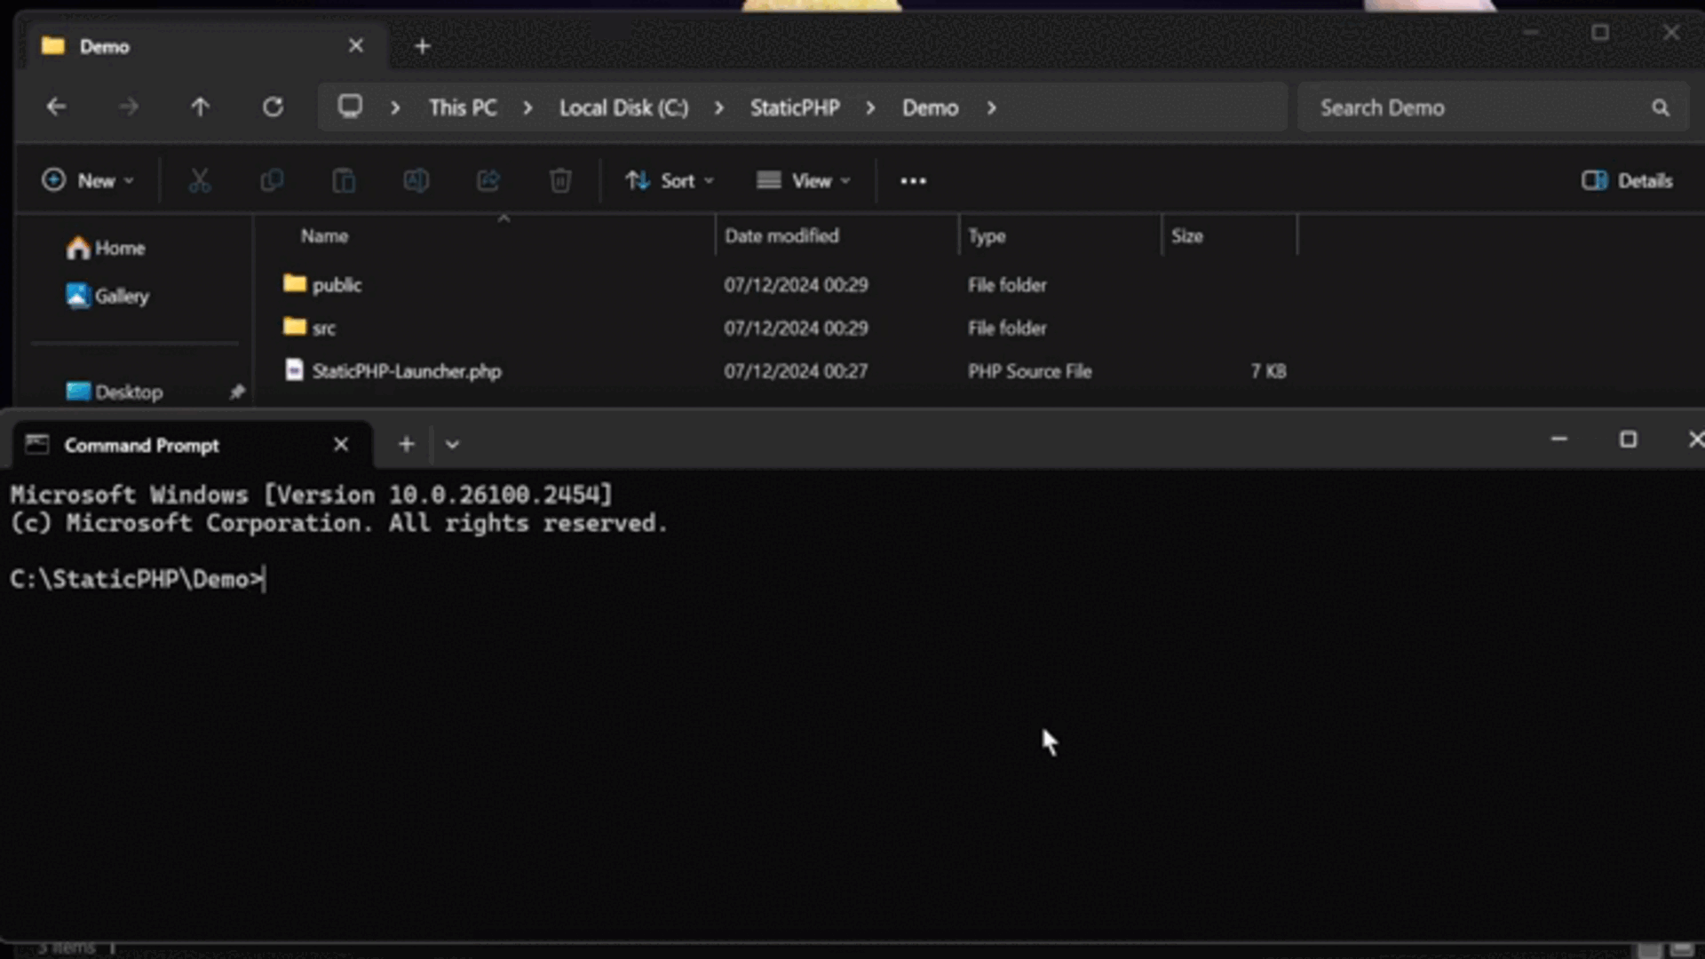
Task: Click the Rename icon in toolbar
Action: [x=416, y=181]
